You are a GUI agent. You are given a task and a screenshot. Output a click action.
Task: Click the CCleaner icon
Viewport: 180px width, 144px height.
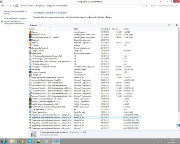30,45
